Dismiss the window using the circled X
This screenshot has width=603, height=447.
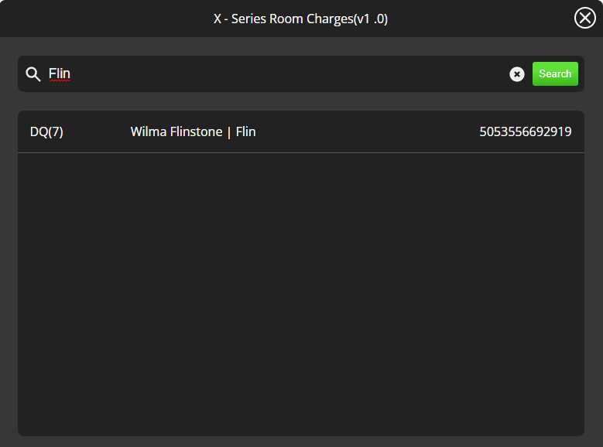tap(585, 18)
